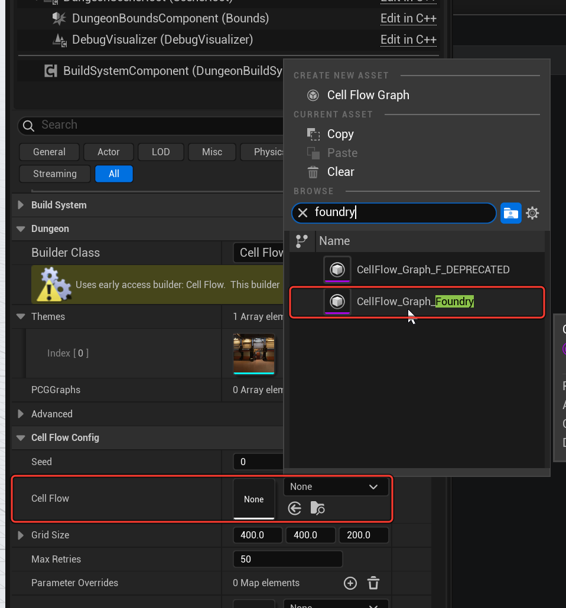Switch to the Actor filter tab

108,152
